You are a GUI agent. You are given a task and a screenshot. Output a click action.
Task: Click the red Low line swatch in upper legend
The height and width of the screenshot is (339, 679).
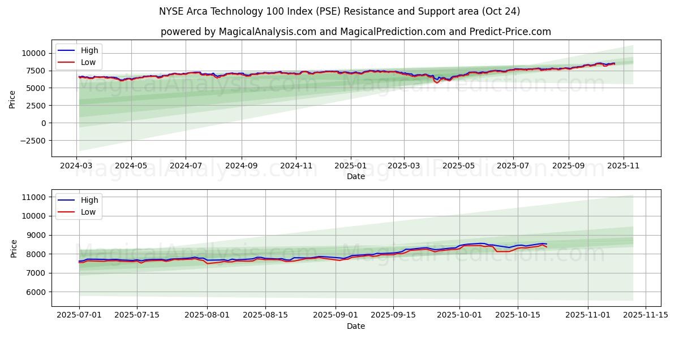pos(67,62)
